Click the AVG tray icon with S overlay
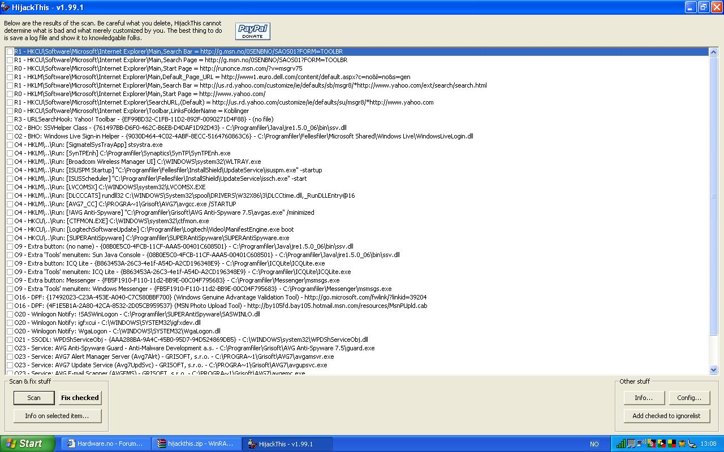 (652, 444)
